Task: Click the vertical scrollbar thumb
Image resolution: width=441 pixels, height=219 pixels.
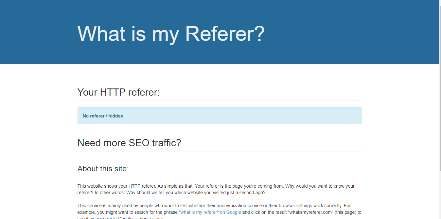Action: [x=440, y=85]
